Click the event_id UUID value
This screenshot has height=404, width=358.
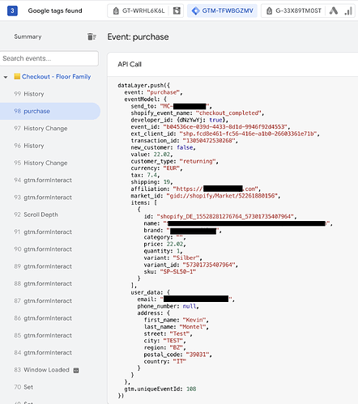(x=225, y=127)
